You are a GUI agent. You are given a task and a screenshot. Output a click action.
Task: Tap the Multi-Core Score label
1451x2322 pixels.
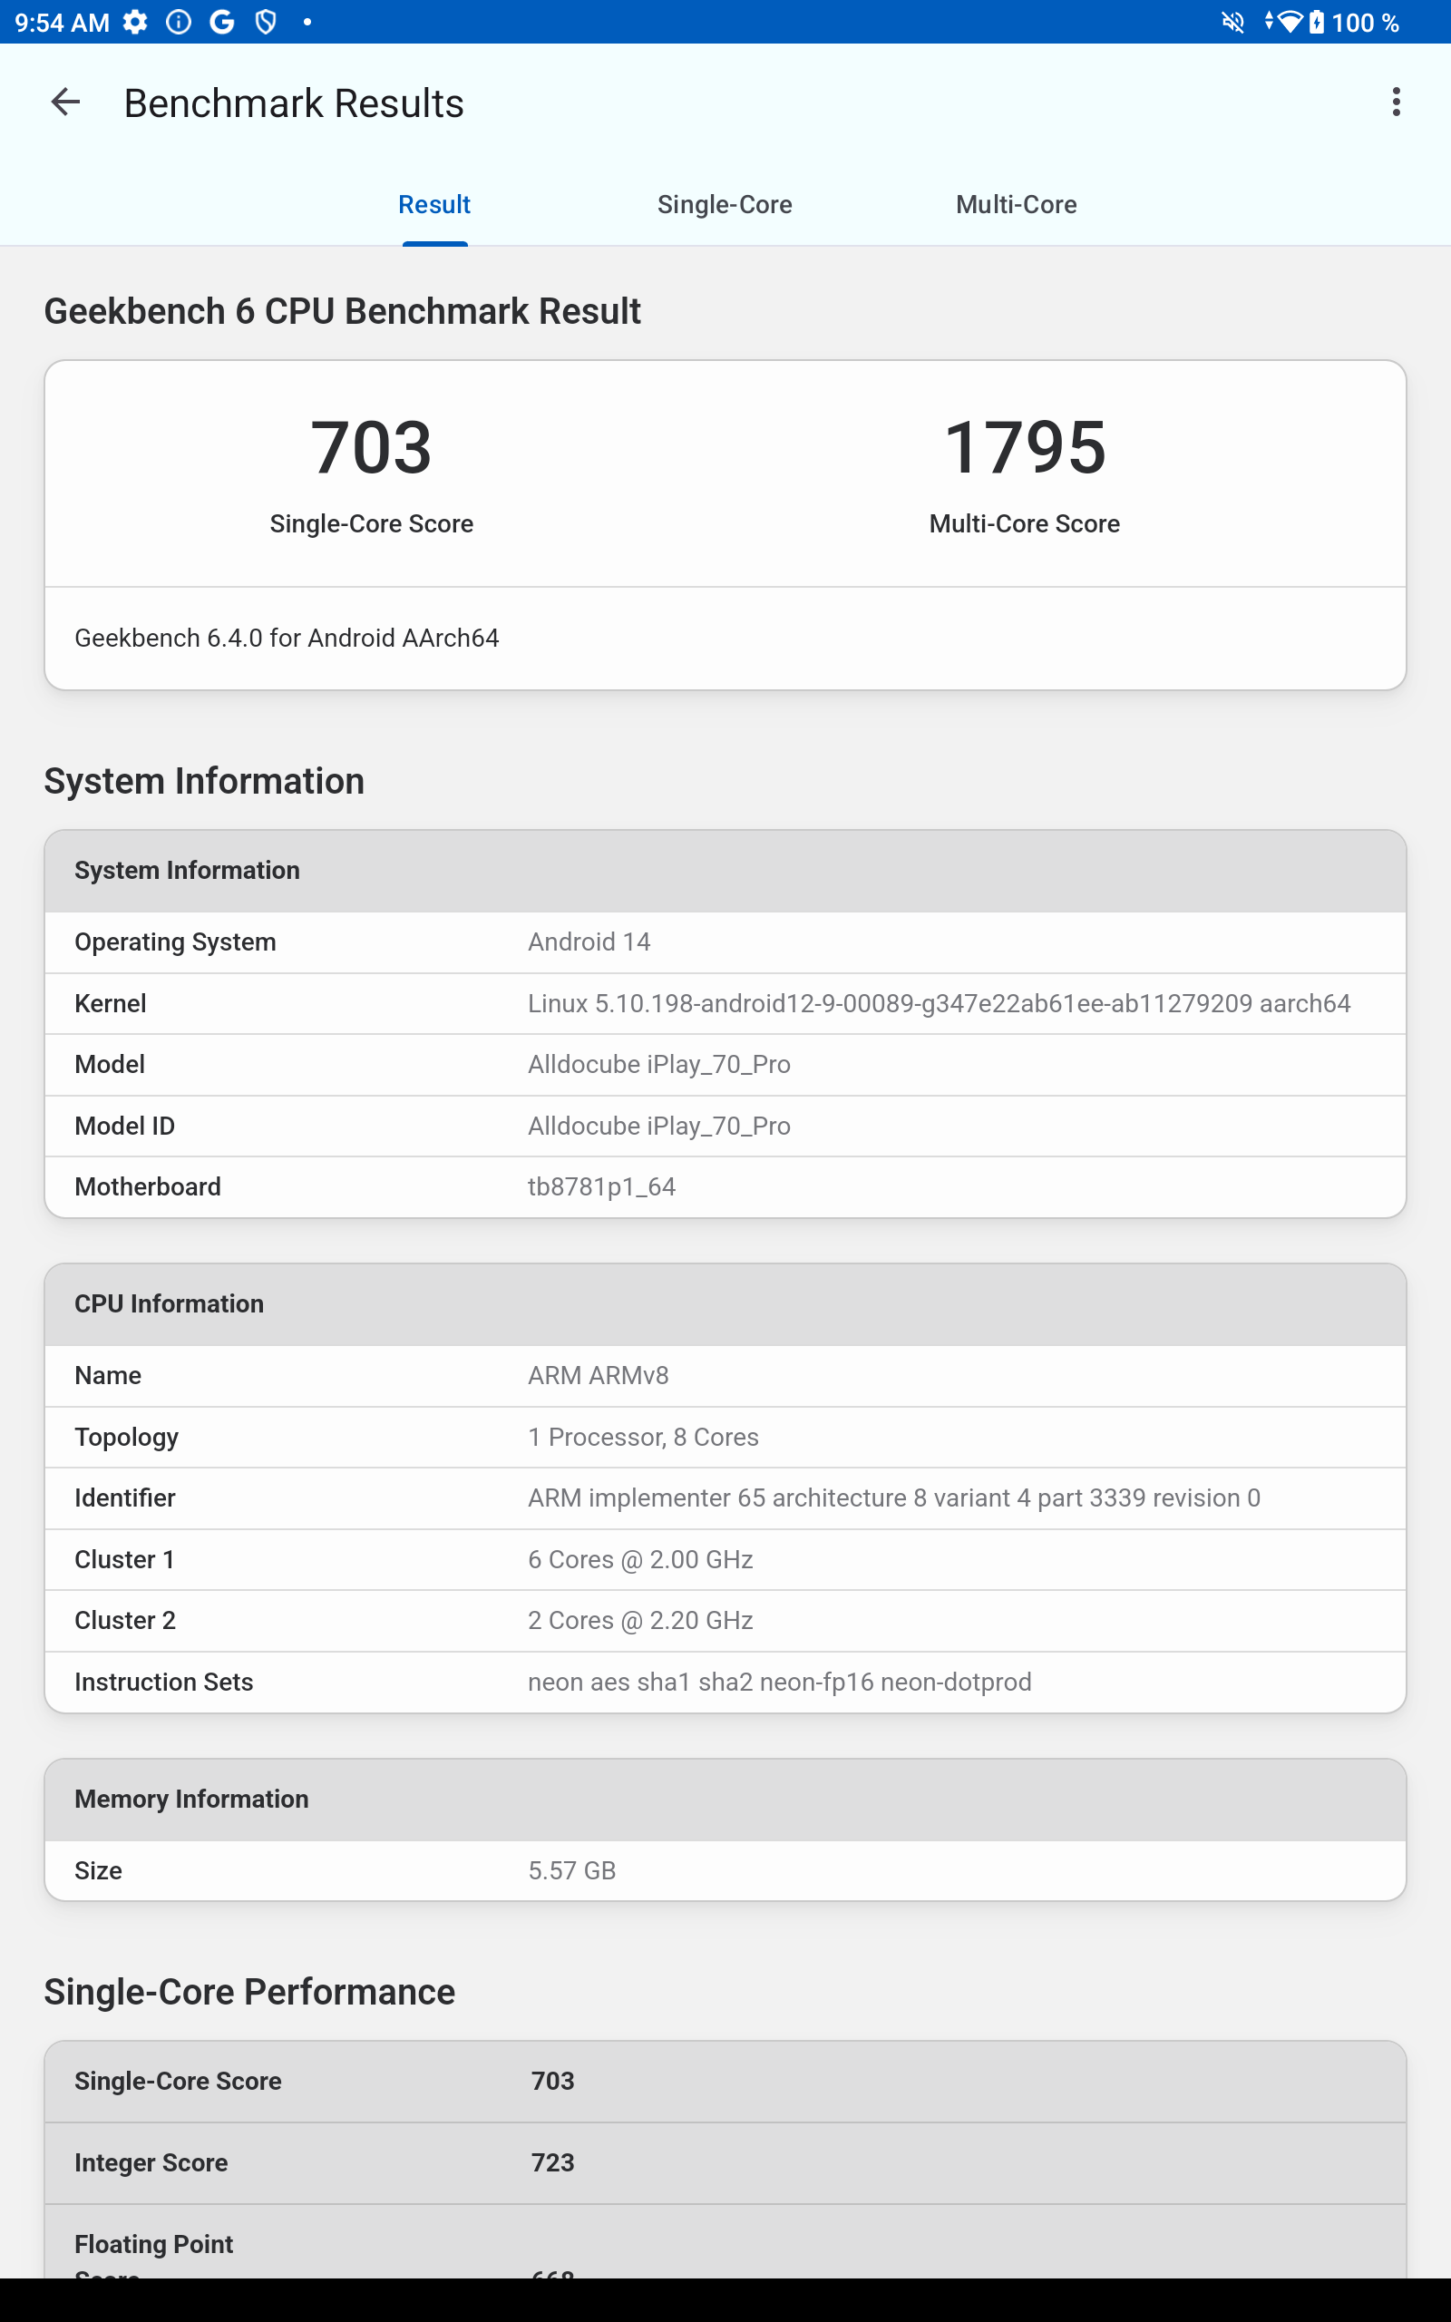point(1025,524)
